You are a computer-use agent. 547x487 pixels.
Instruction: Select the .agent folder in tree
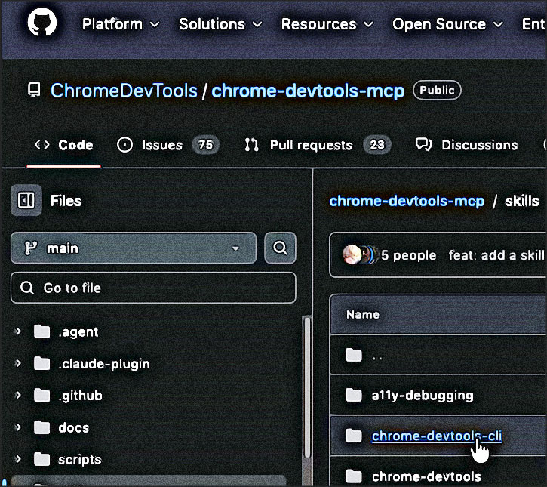78,331
